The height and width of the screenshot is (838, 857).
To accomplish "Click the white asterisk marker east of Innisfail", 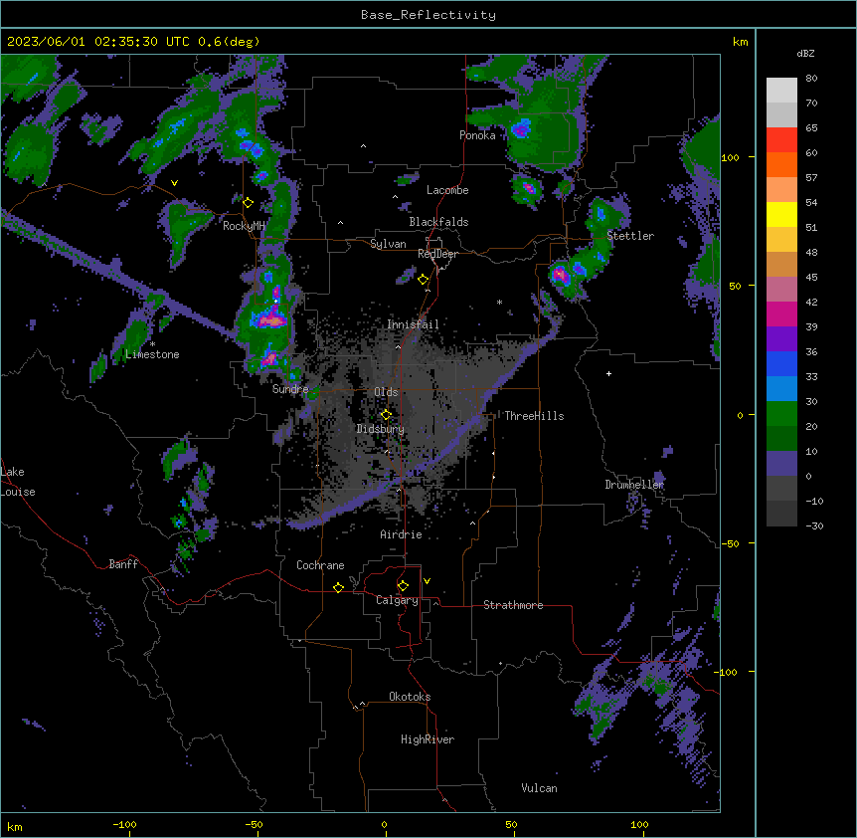I will coord(499,302).
